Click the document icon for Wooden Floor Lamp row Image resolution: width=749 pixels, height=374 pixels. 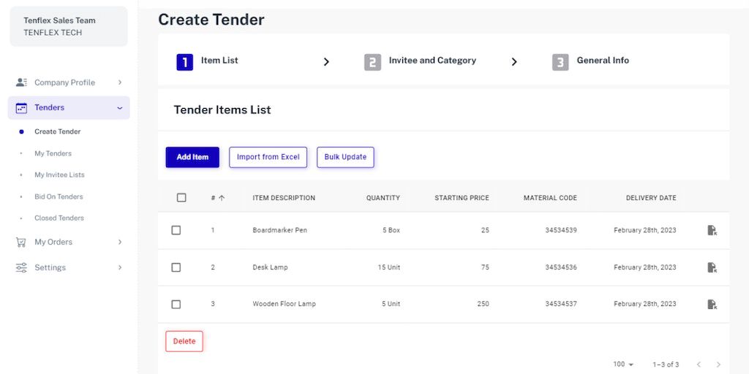pyautogui.click(x=712, y=304)
